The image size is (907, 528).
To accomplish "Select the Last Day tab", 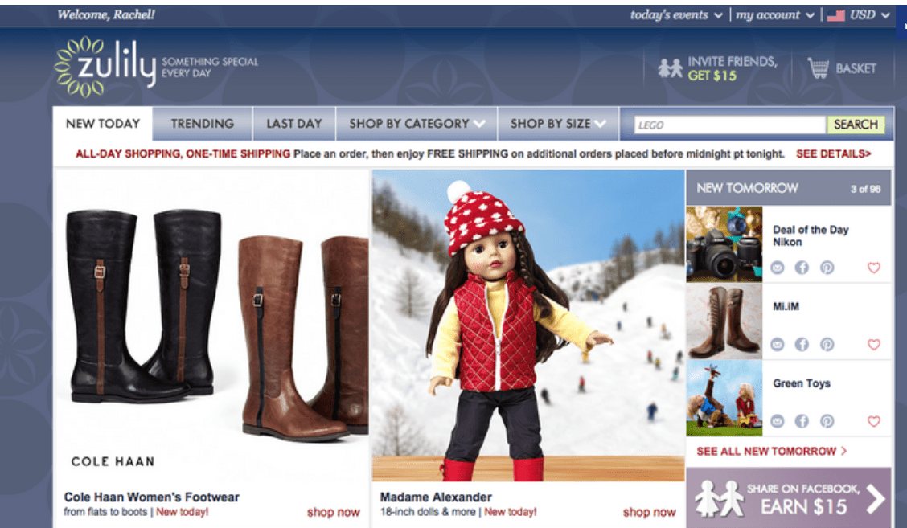I will [293, 124].
